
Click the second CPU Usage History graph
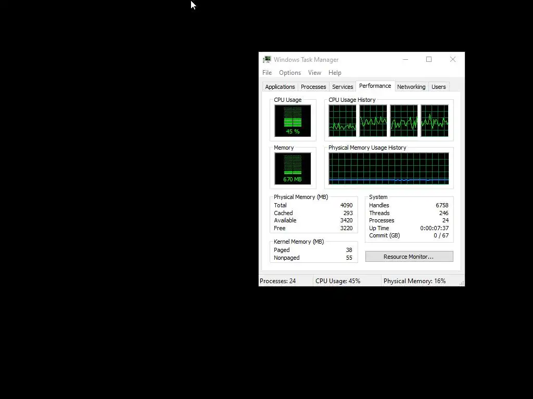(373, 121)
